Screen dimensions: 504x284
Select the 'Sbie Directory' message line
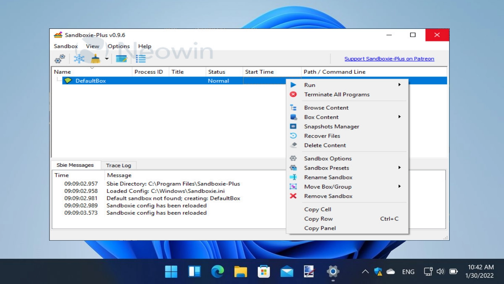pyautogui.click(x=173, y=184)
